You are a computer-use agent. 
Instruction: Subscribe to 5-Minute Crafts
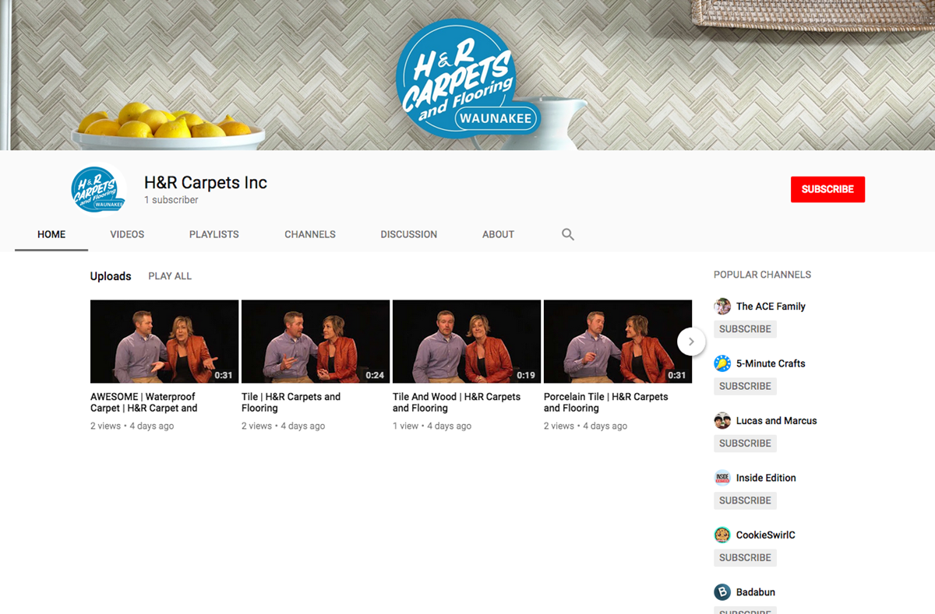(745, 386)
